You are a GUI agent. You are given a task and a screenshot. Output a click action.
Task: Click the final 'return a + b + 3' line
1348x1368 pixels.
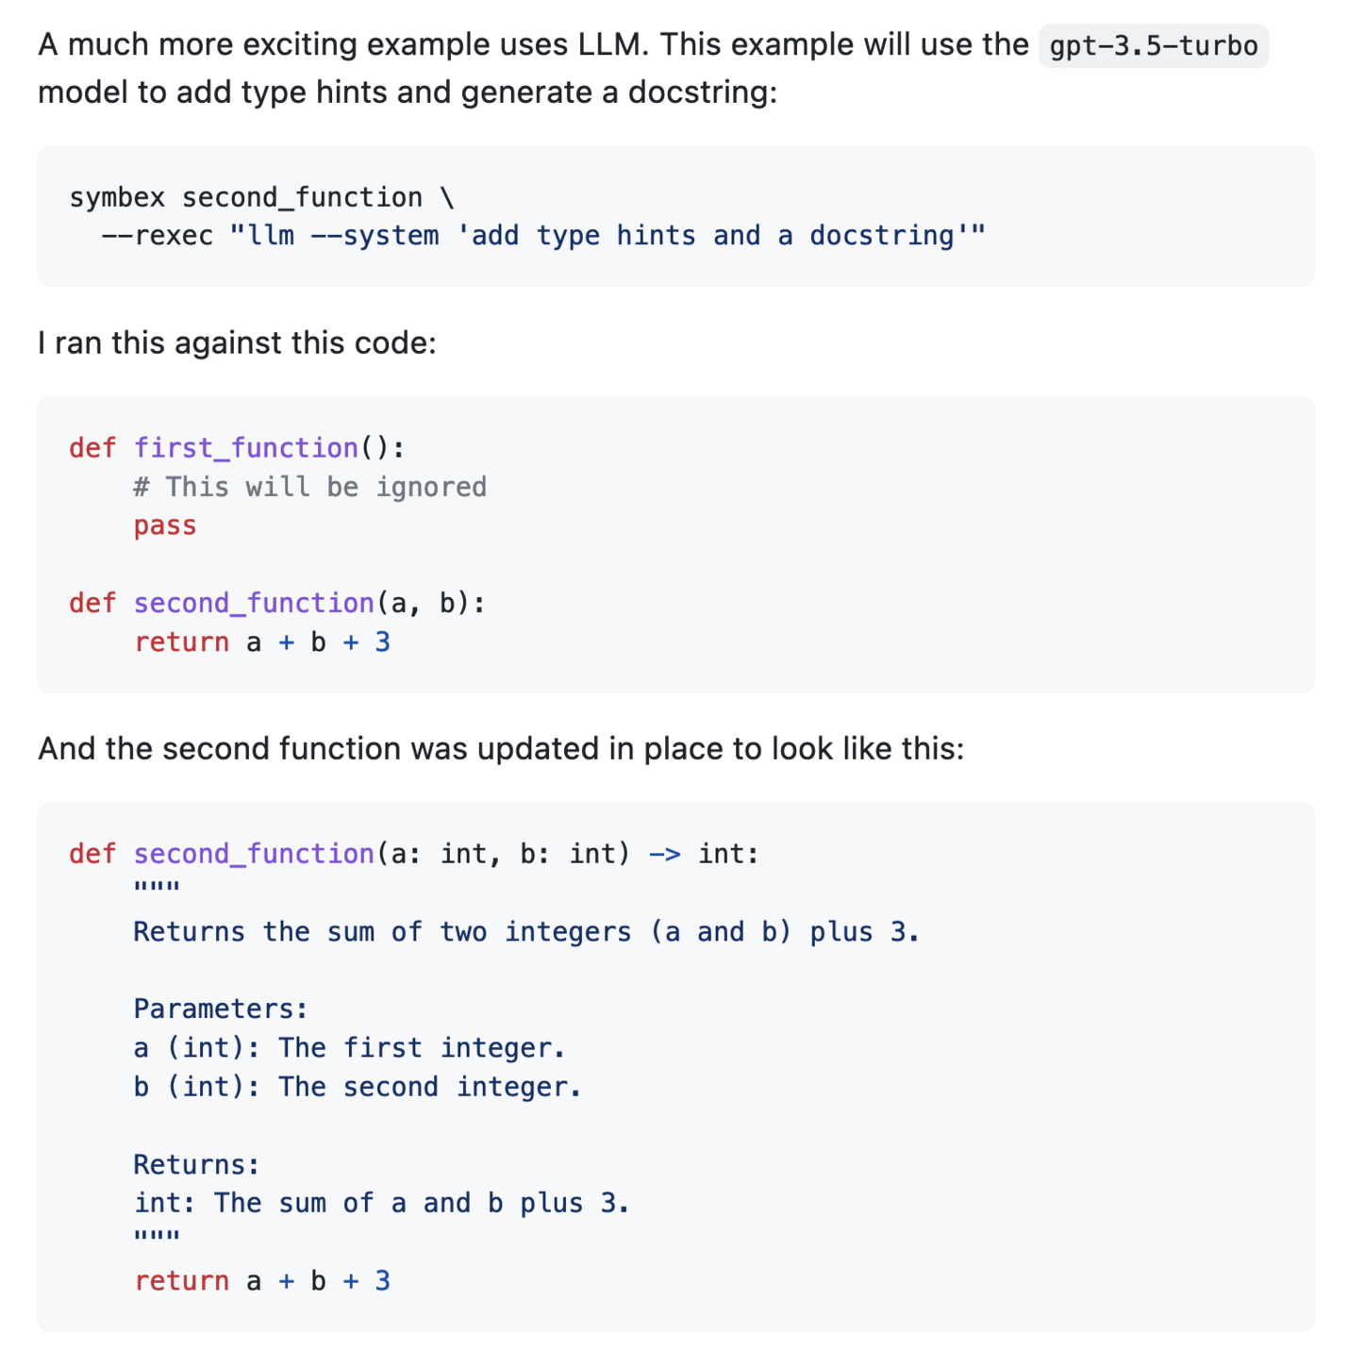(x=261, y=1281)
